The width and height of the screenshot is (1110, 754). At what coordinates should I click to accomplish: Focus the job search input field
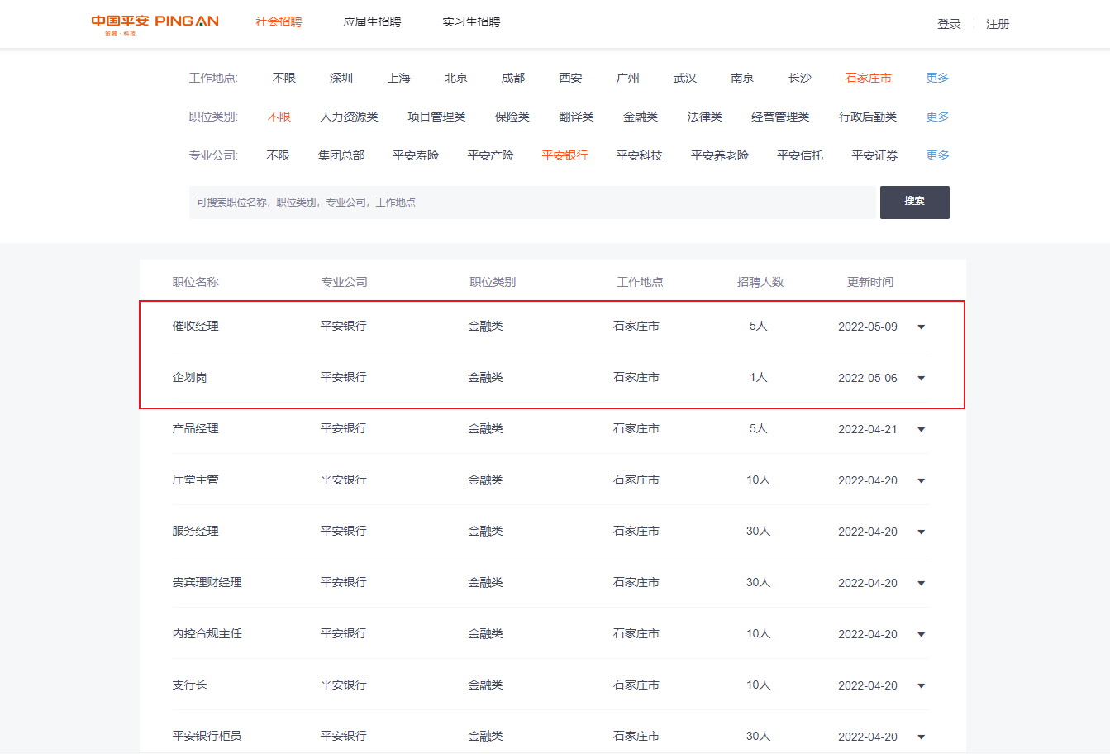[532, 203]
